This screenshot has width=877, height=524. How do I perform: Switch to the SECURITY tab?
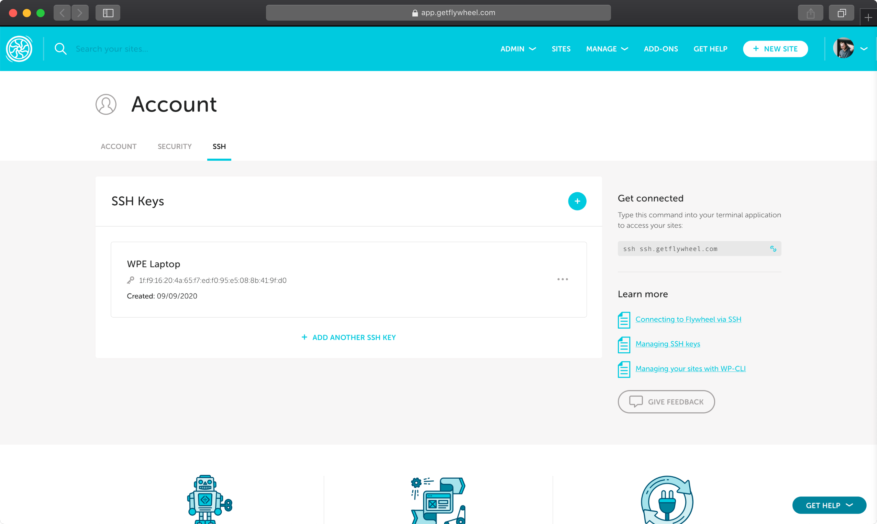pos(175,146)
